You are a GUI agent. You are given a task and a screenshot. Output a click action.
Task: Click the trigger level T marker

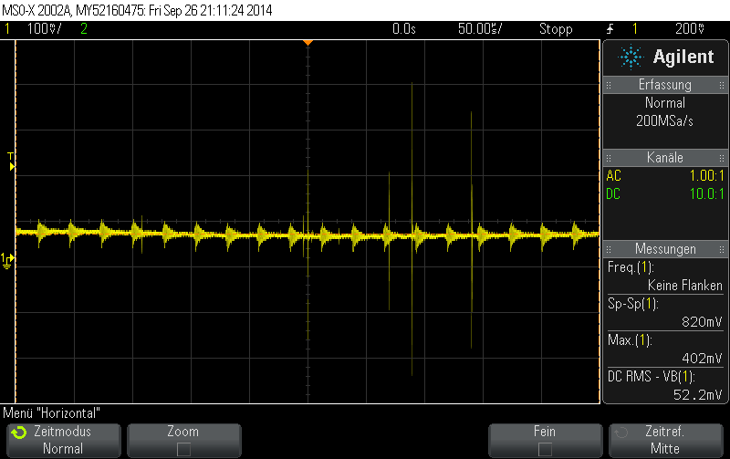(x=11, y=162)
